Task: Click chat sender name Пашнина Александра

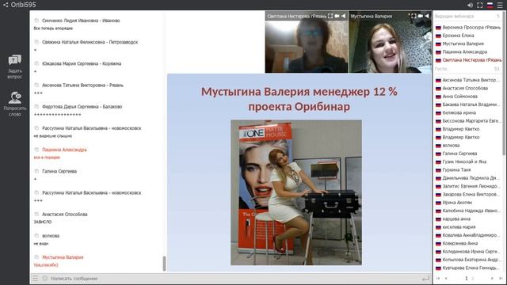Action: [64, 150]
